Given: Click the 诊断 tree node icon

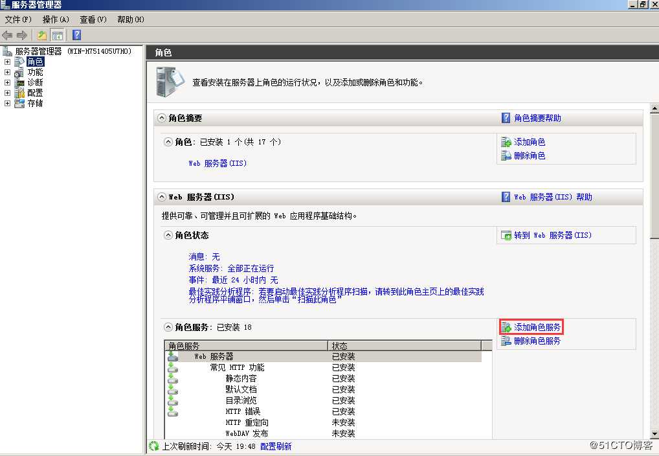Looking at the screenshot, I should point(19,82).
